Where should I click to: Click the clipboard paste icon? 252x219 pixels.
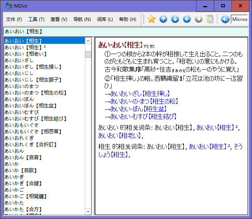pyautogui.click(x=210, y=19)
